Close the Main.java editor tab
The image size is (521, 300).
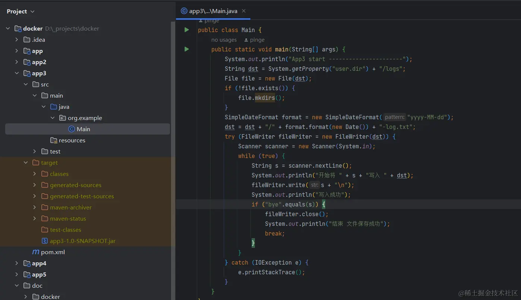click(244, 11)
